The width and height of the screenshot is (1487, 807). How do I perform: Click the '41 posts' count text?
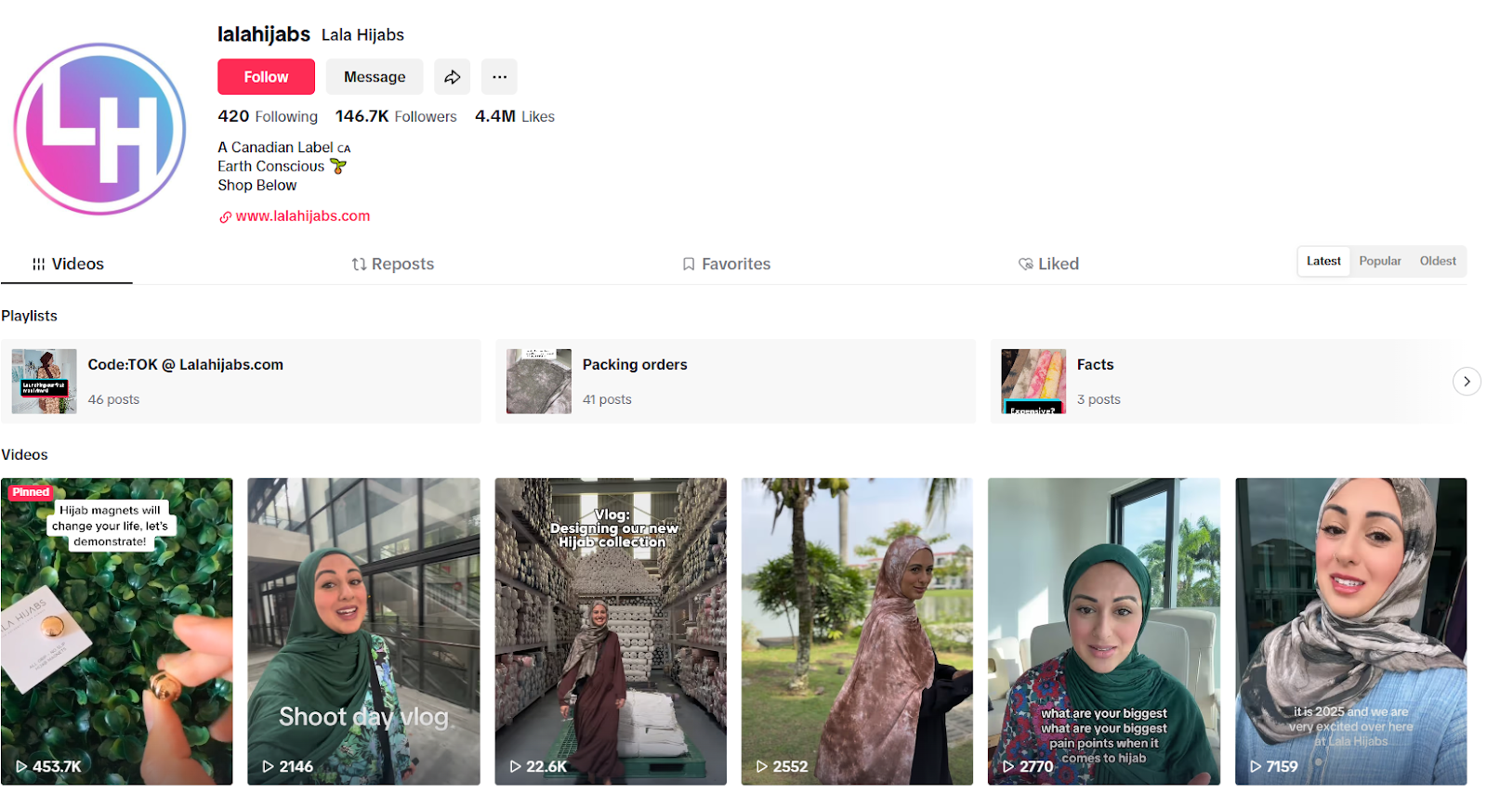point(607,400)
